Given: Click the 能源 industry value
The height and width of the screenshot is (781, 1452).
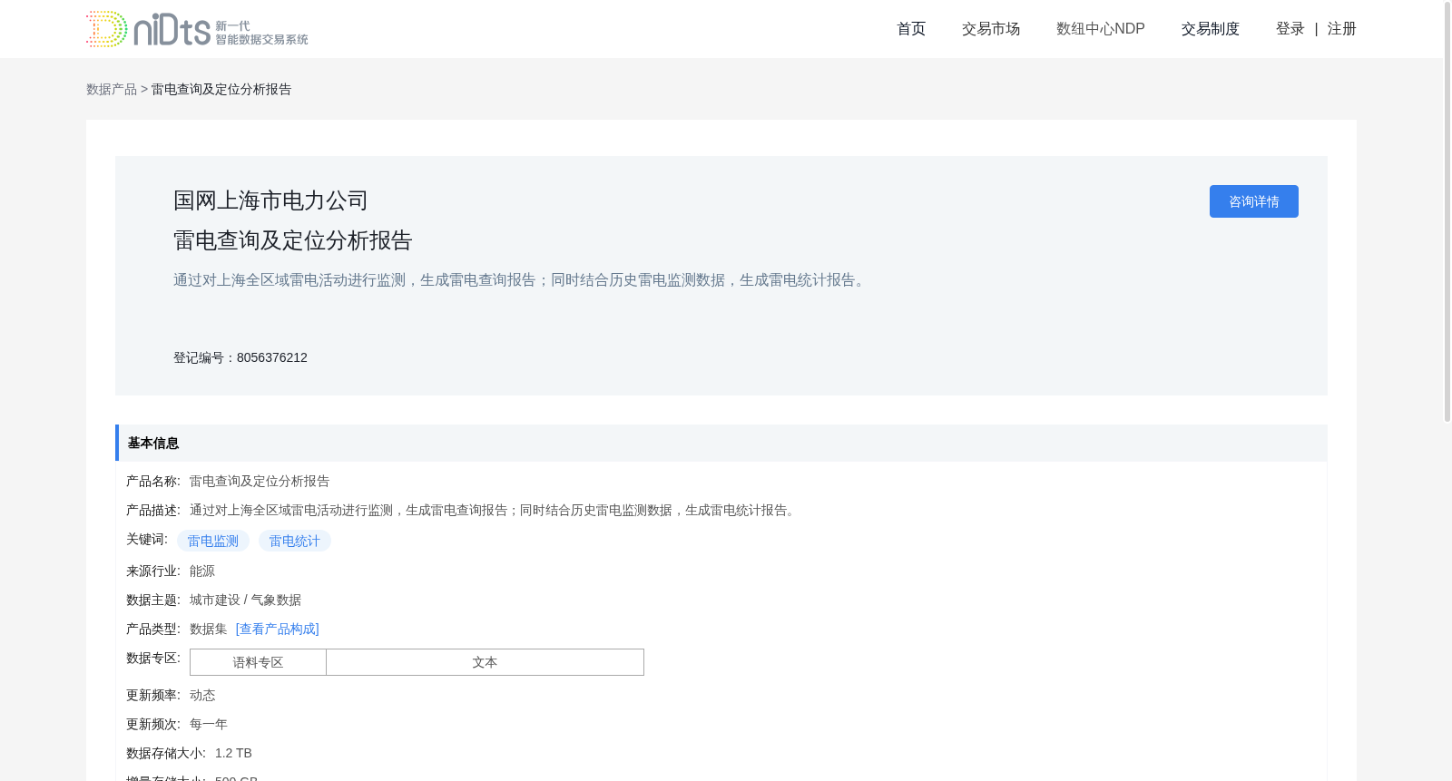Looking at the screenshot, I should pyautogui.click(x=202, y=571).
